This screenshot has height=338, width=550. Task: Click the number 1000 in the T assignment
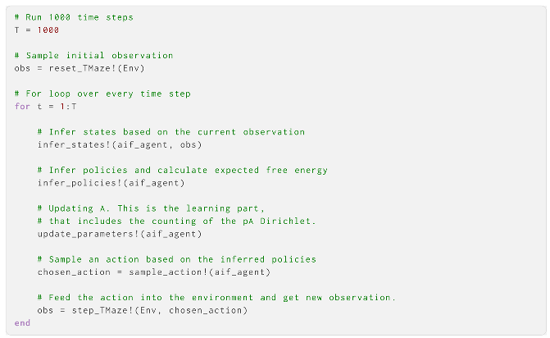point(48,30)
